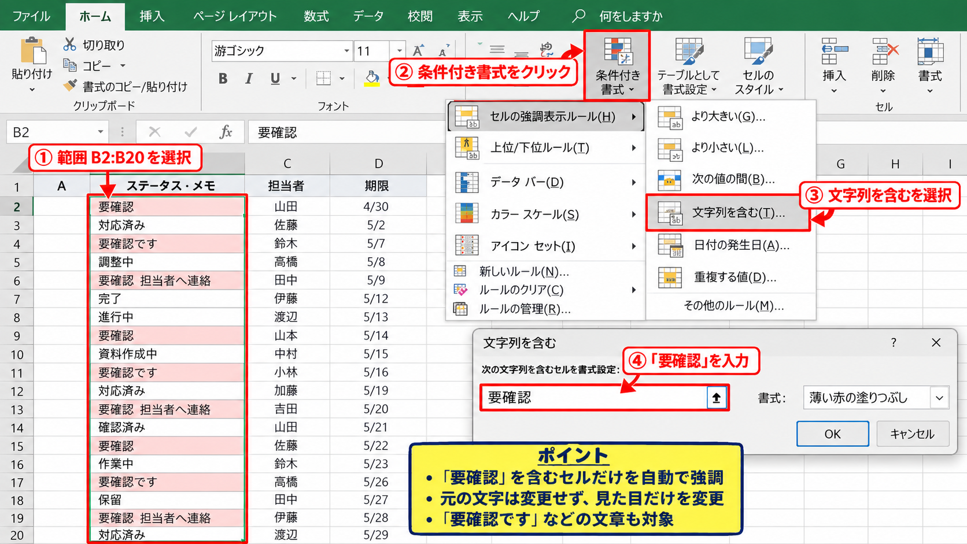The image size is (967, 544).
Task: Click the 挿入 cells icon
Action: (x=833, y=51)
